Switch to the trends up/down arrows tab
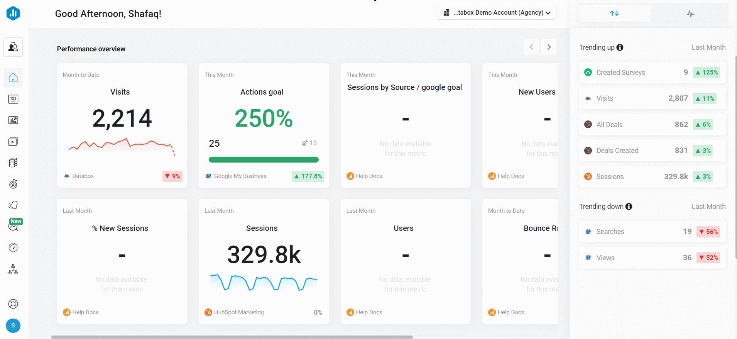Viewport: 737px width, 339px height. tap(614, 14)
